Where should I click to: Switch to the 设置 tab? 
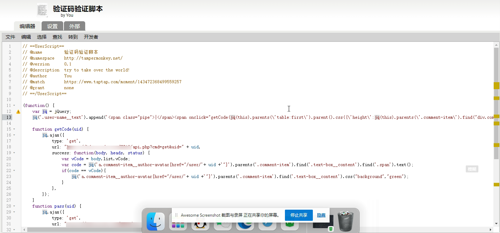pyautogui.click(x=52, y=26)
